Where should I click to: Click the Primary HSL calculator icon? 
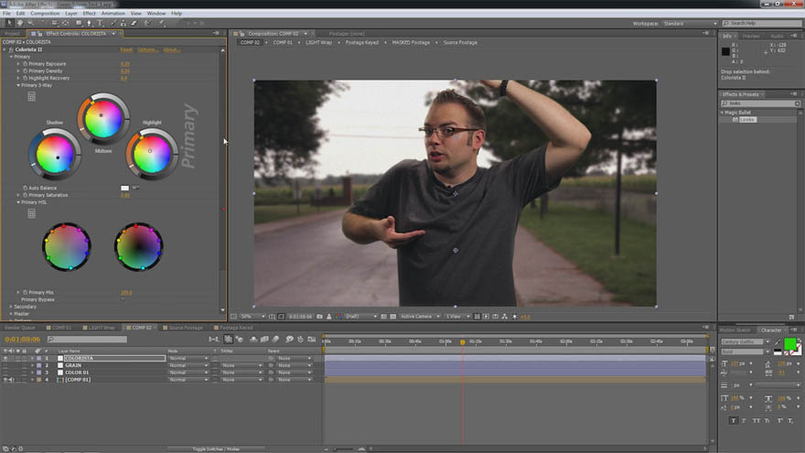coord(32,213)
